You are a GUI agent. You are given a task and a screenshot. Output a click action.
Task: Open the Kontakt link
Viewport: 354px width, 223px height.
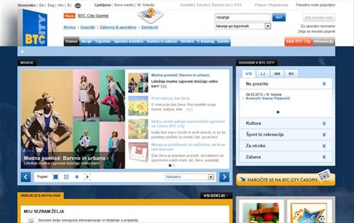point(186,5)
